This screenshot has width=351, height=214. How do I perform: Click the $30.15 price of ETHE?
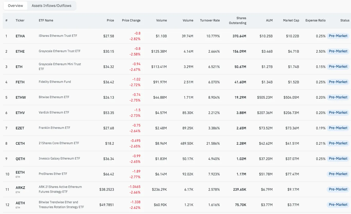tap(109, 51)
